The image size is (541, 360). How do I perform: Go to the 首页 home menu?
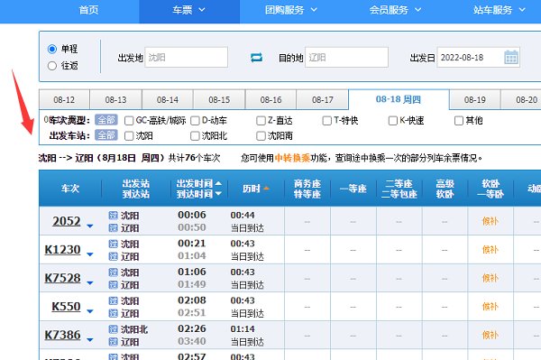(x=88, y=10)
